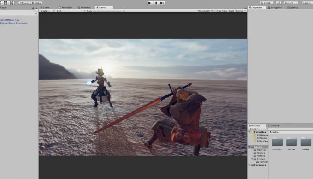Click the Assets breadcrumb in Project panel

pyautogui.click(x=273, y=132)
